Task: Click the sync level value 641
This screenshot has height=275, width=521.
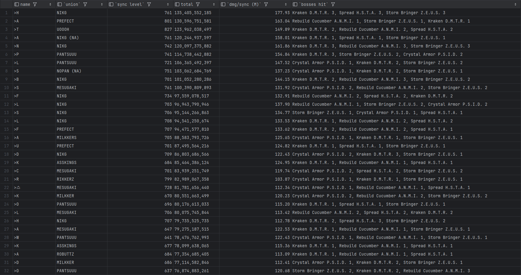Action: [x=168, y=237]
